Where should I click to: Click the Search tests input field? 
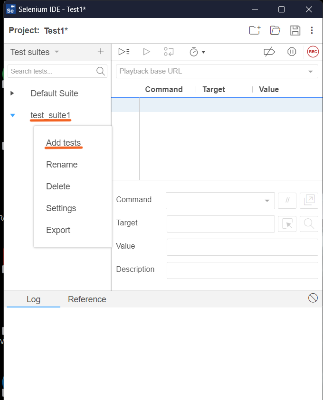point(51,71)
